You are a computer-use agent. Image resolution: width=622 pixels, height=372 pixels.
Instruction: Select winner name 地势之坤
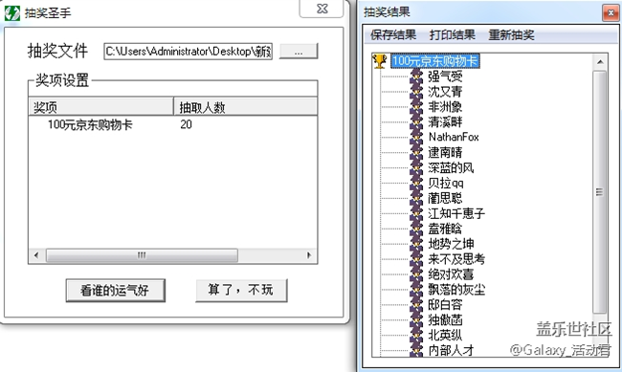[x=451, y=244]
